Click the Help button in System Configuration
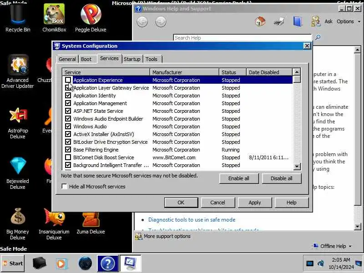Image resolution: width=364 pixels, height=273 pixels. (292, 202)
